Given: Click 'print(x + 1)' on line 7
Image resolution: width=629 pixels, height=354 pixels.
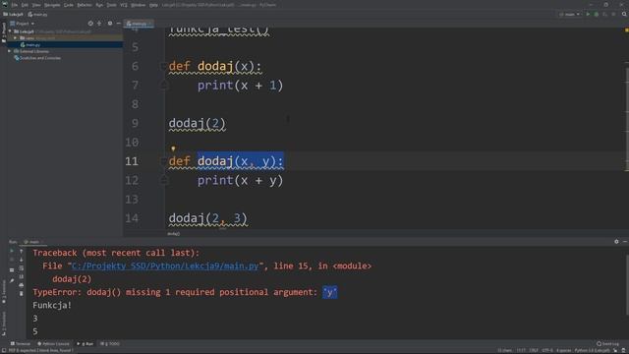Looking at the screenshot, I should tap(240, 86).
